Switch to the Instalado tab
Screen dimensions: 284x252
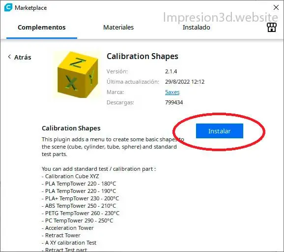click(197, 27)
